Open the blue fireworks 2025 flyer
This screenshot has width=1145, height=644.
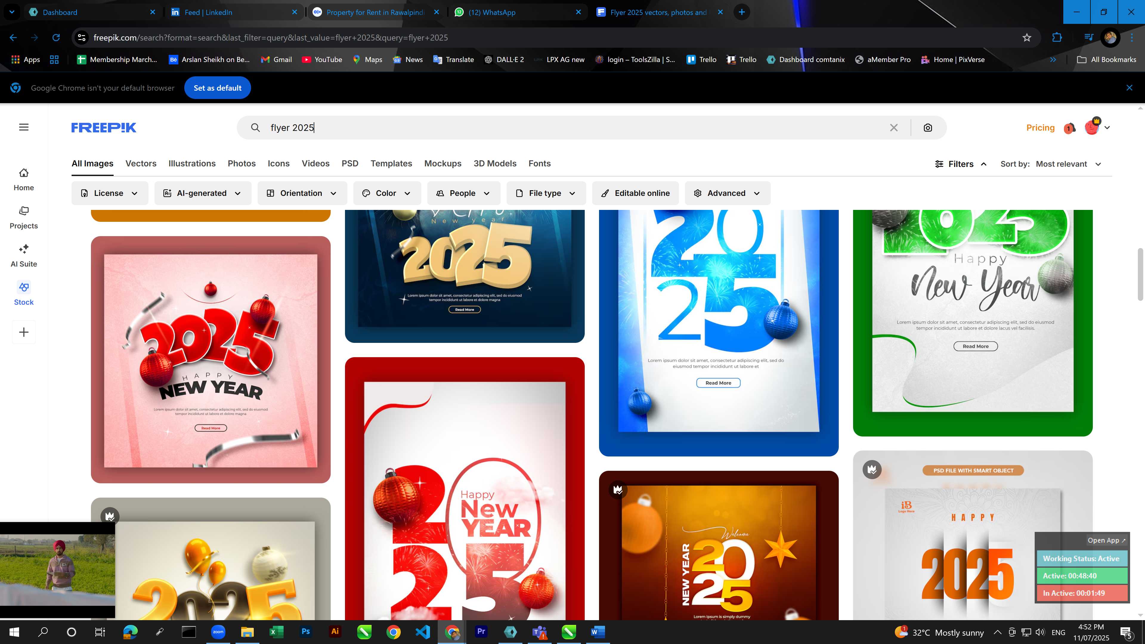click(x=718, y=333)
